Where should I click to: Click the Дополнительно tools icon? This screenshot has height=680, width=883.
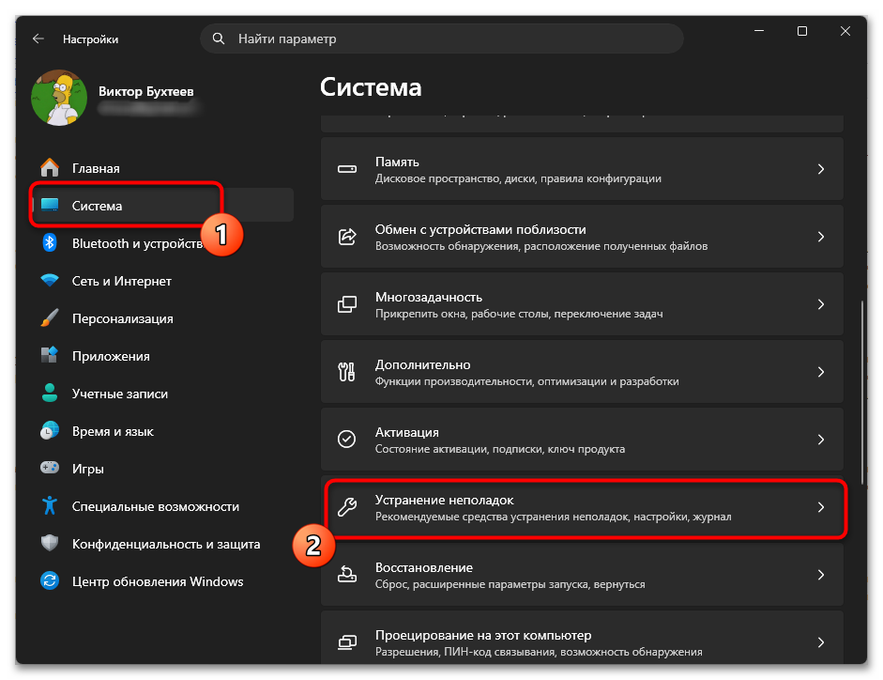[x=347, y=372]
